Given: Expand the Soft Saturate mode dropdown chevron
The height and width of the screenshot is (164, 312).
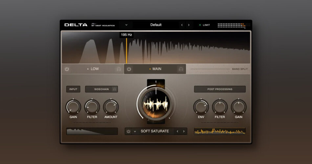Looking at the screenshot, I should pos(135,131).
